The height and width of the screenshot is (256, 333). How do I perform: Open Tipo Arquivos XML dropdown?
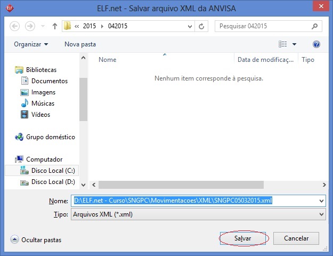pyautogui.click(x=198, y=214)
